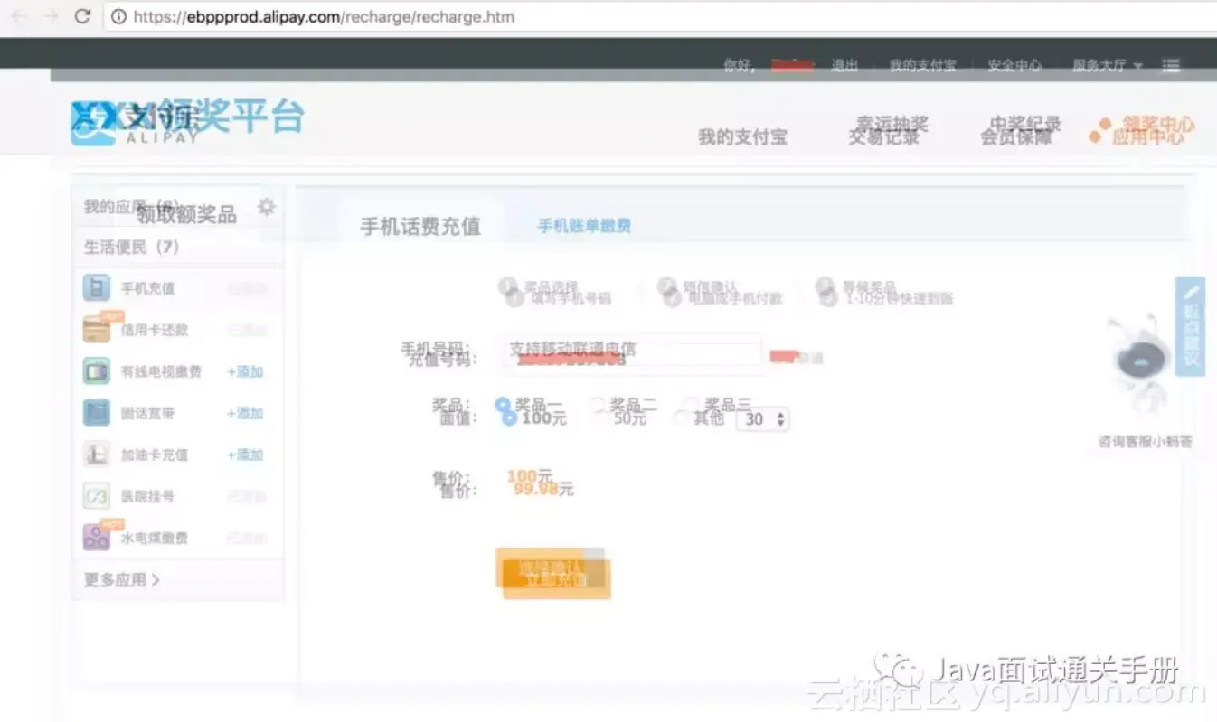1217x722 pixels.
Task: Click the 医院挂号 sidebar entry label
Action: (x=148, y=496)
